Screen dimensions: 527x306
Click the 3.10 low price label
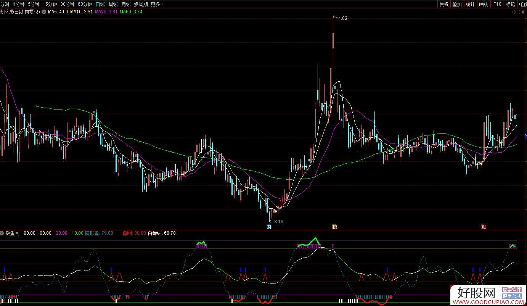click(279, 221)
